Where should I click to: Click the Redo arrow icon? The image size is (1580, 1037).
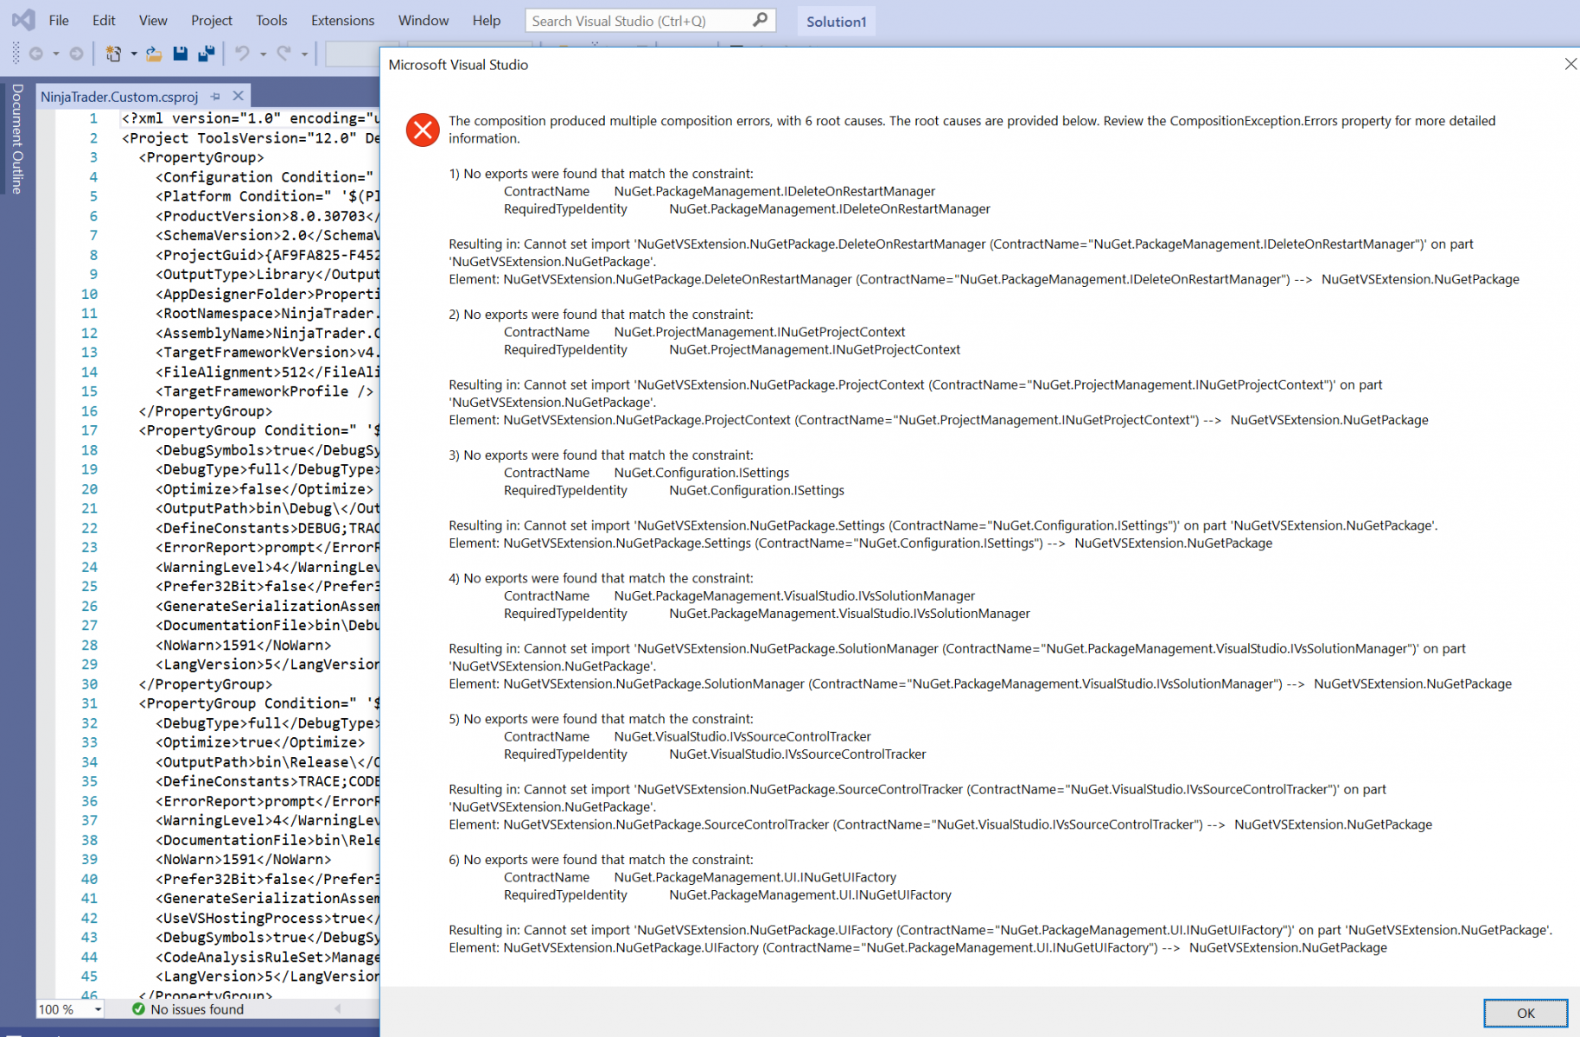pyautogui.click(x=284, y=54)
